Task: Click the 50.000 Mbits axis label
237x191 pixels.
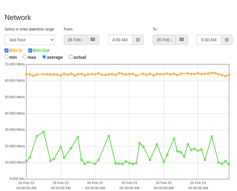Action: click(15, 97)
